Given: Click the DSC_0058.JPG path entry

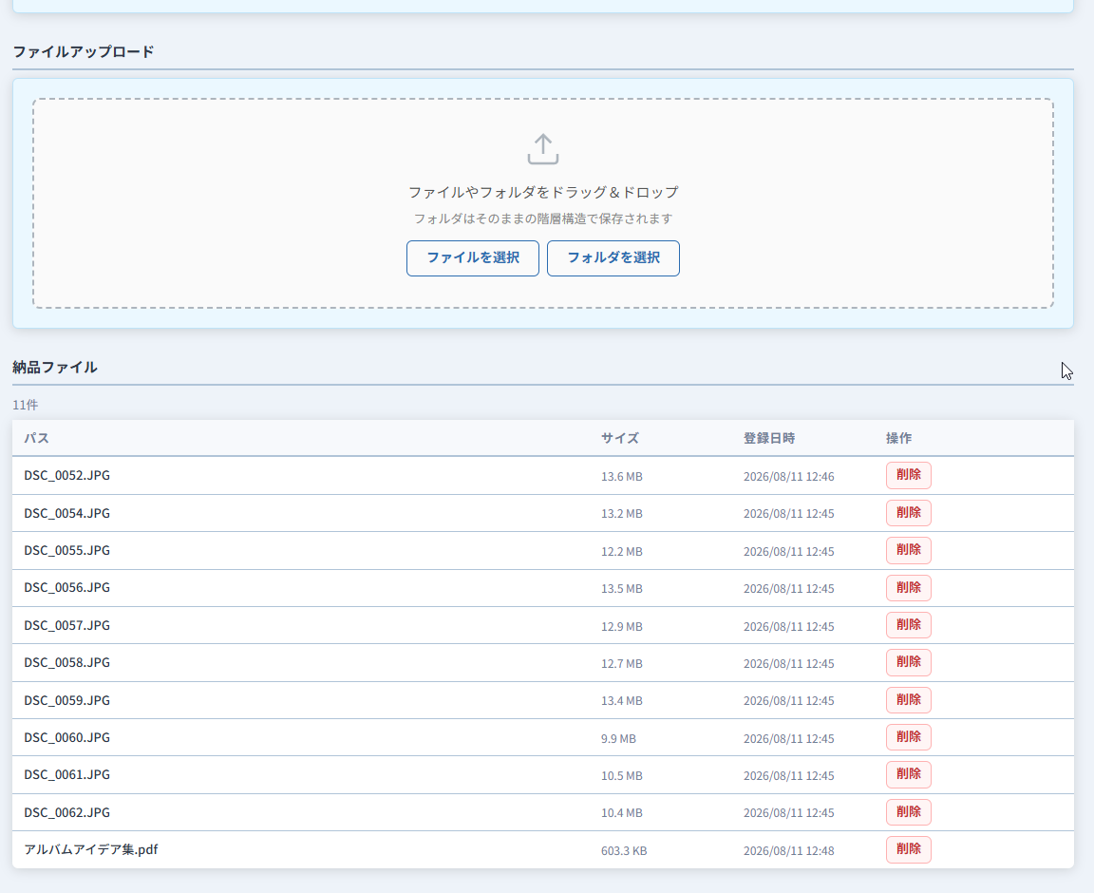Looking at the screenshot, I should tap(67, 662).
